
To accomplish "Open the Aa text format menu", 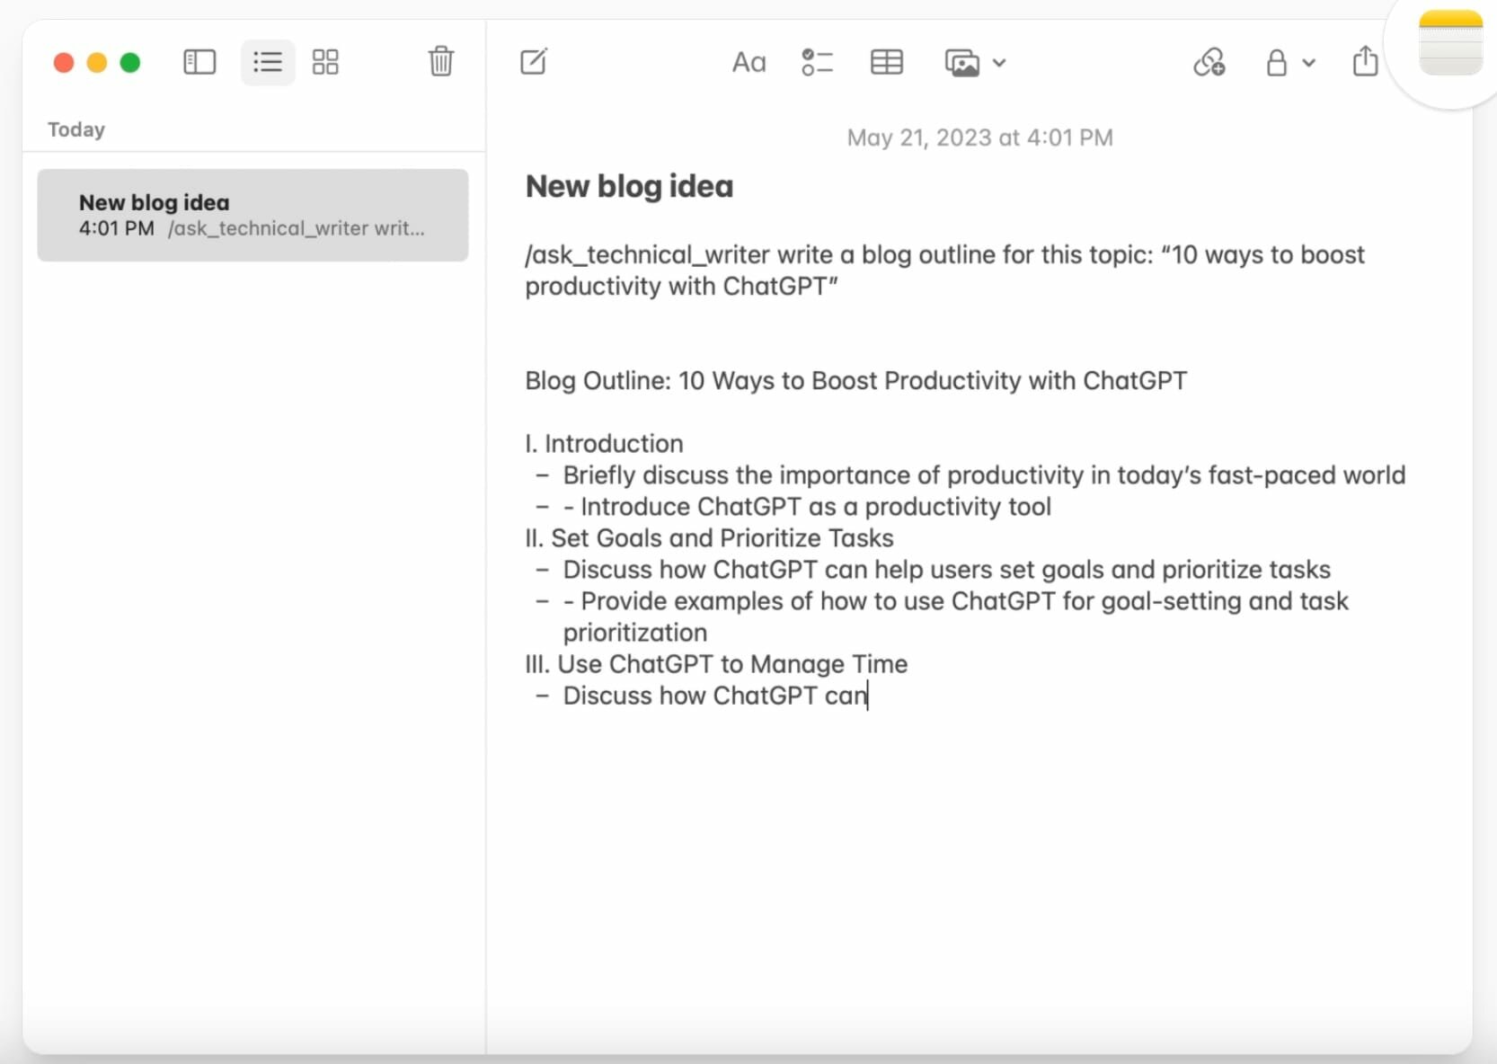I will point(748,62).
